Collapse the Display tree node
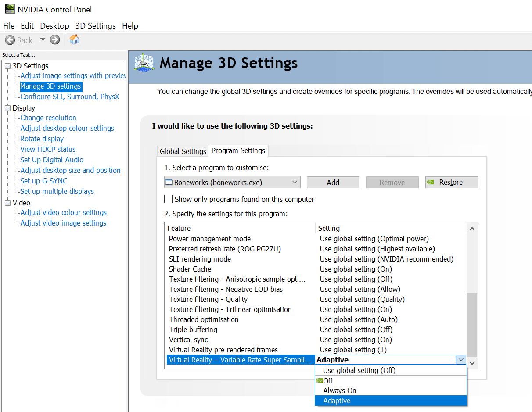This screenshot has width=532, height=412. 7,108
